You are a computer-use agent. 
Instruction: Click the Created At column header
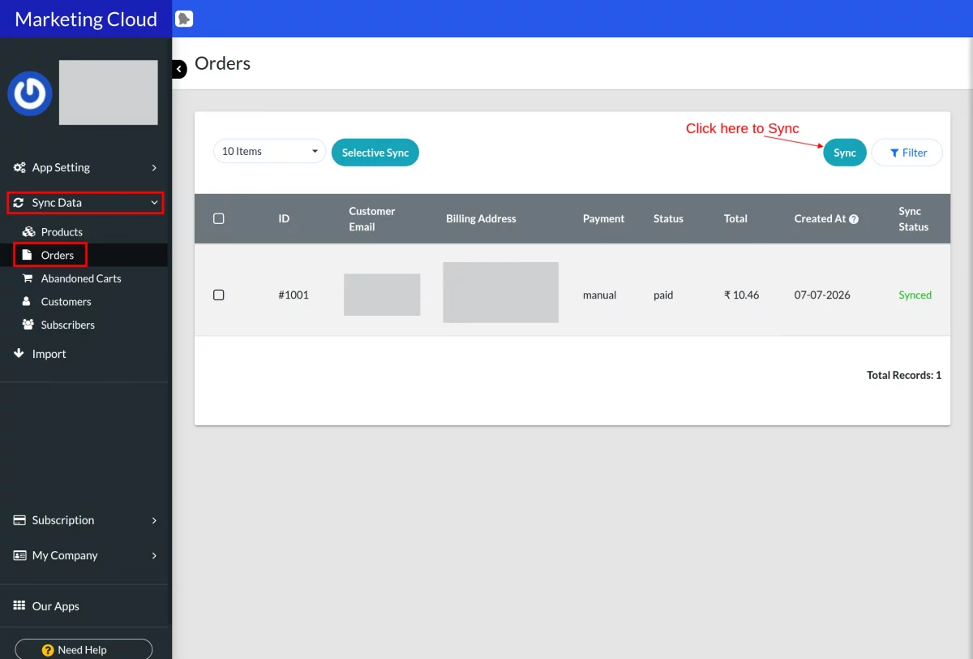click(x=820, y=218)
